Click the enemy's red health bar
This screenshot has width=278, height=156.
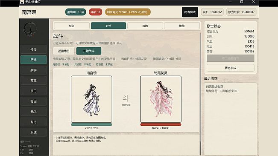coord(161,124)
